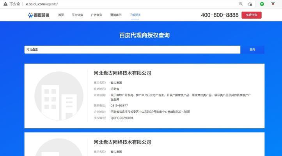Click the business scope description text
282x156 pixels.
coord(181,97)
